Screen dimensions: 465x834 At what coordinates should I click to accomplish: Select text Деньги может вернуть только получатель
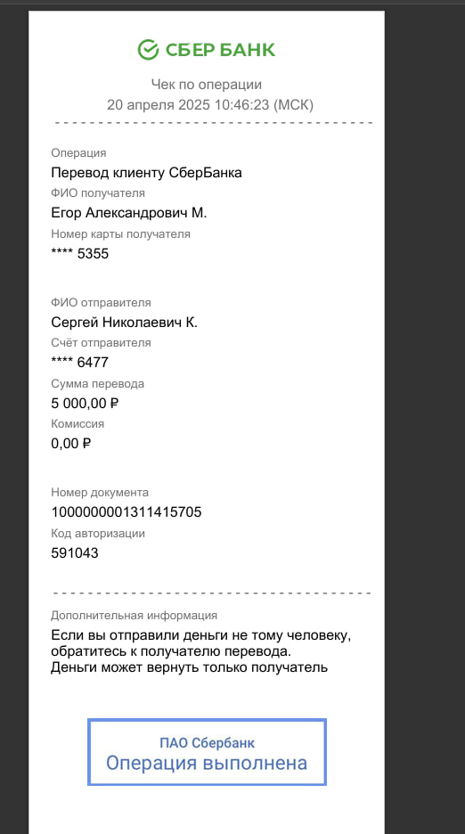[190, 667]
